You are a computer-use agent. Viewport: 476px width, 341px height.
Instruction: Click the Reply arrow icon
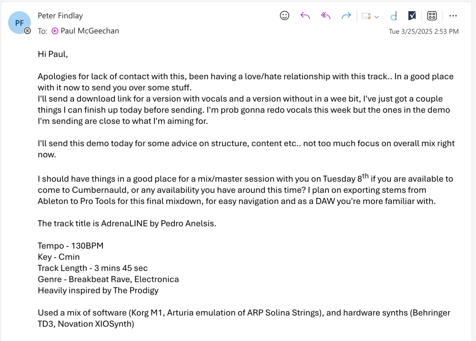[x=305, y=16]
